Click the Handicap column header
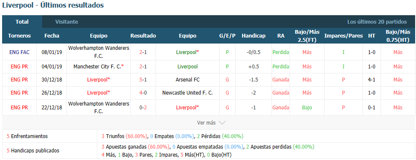This screenshot has width=416, height=160. [254, 36]
